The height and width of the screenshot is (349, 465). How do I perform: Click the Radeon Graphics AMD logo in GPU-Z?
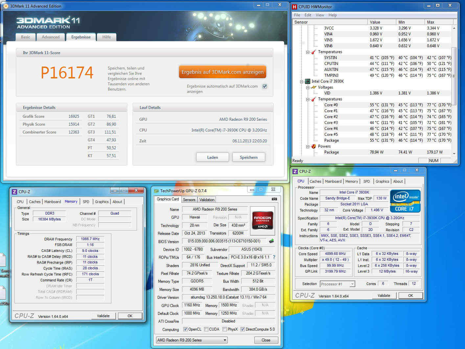263,220
